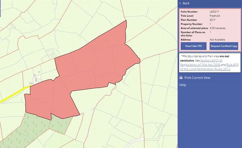Viewport: 242px width, 148px height.
Task: Click the Freehold title level value
Action: coord(215,16)
